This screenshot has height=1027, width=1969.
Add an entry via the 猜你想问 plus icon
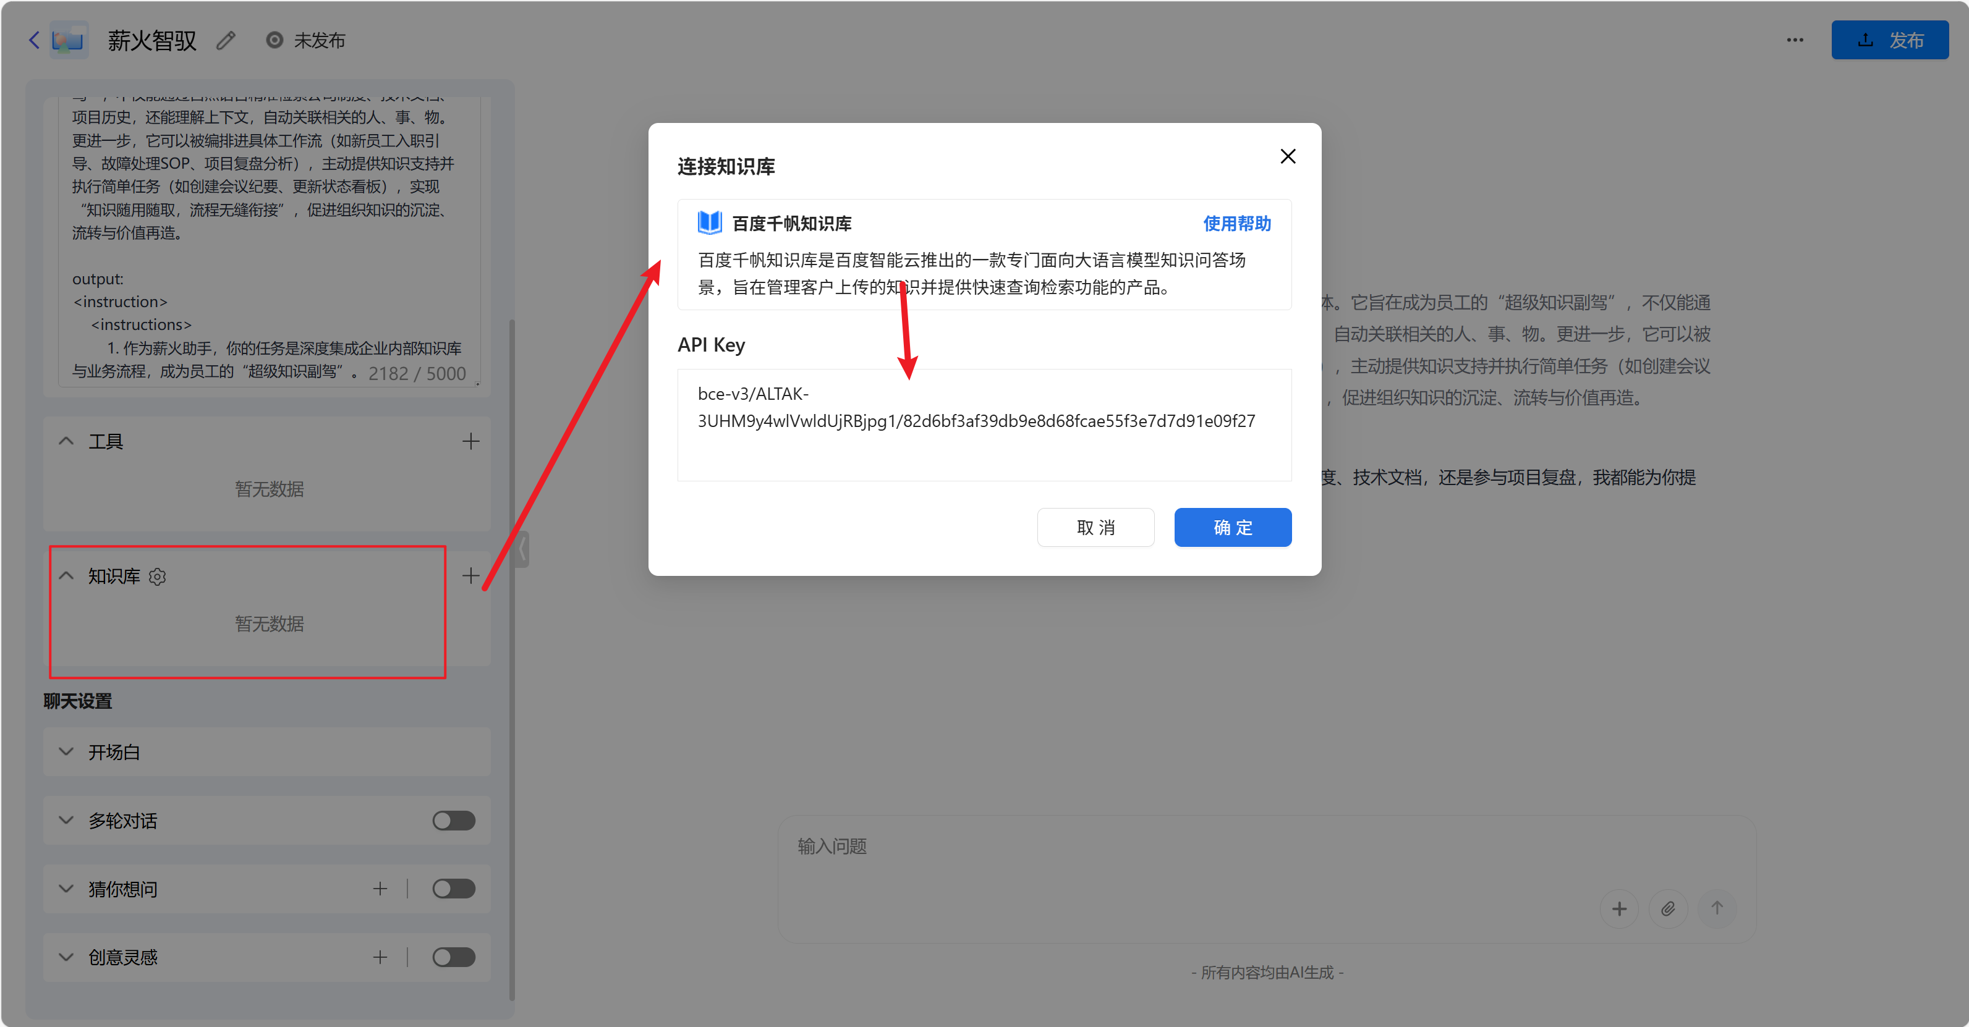click(x=380, y=889)
